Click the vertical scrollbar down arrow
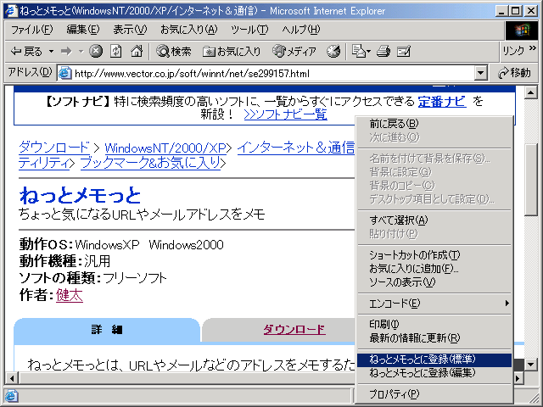543x407 pixels. tap(530, 364)
